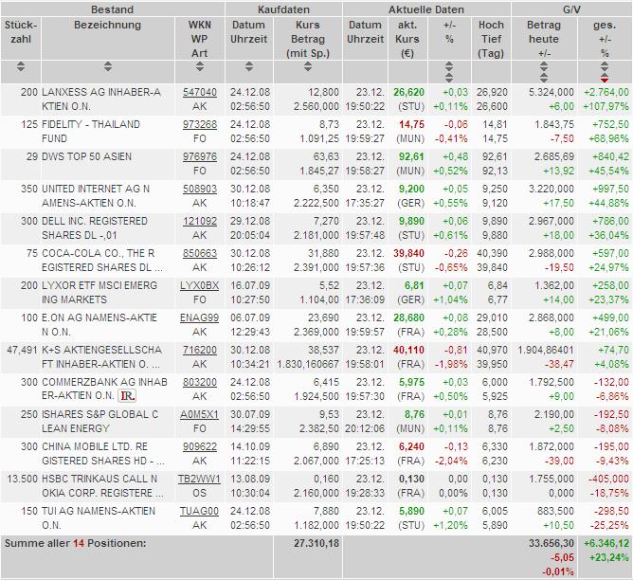The height and width of the screenshot is (580, 633).
Task: Open WKN link 850663 for Coca-Cola
Action: (x=199, y=254)
